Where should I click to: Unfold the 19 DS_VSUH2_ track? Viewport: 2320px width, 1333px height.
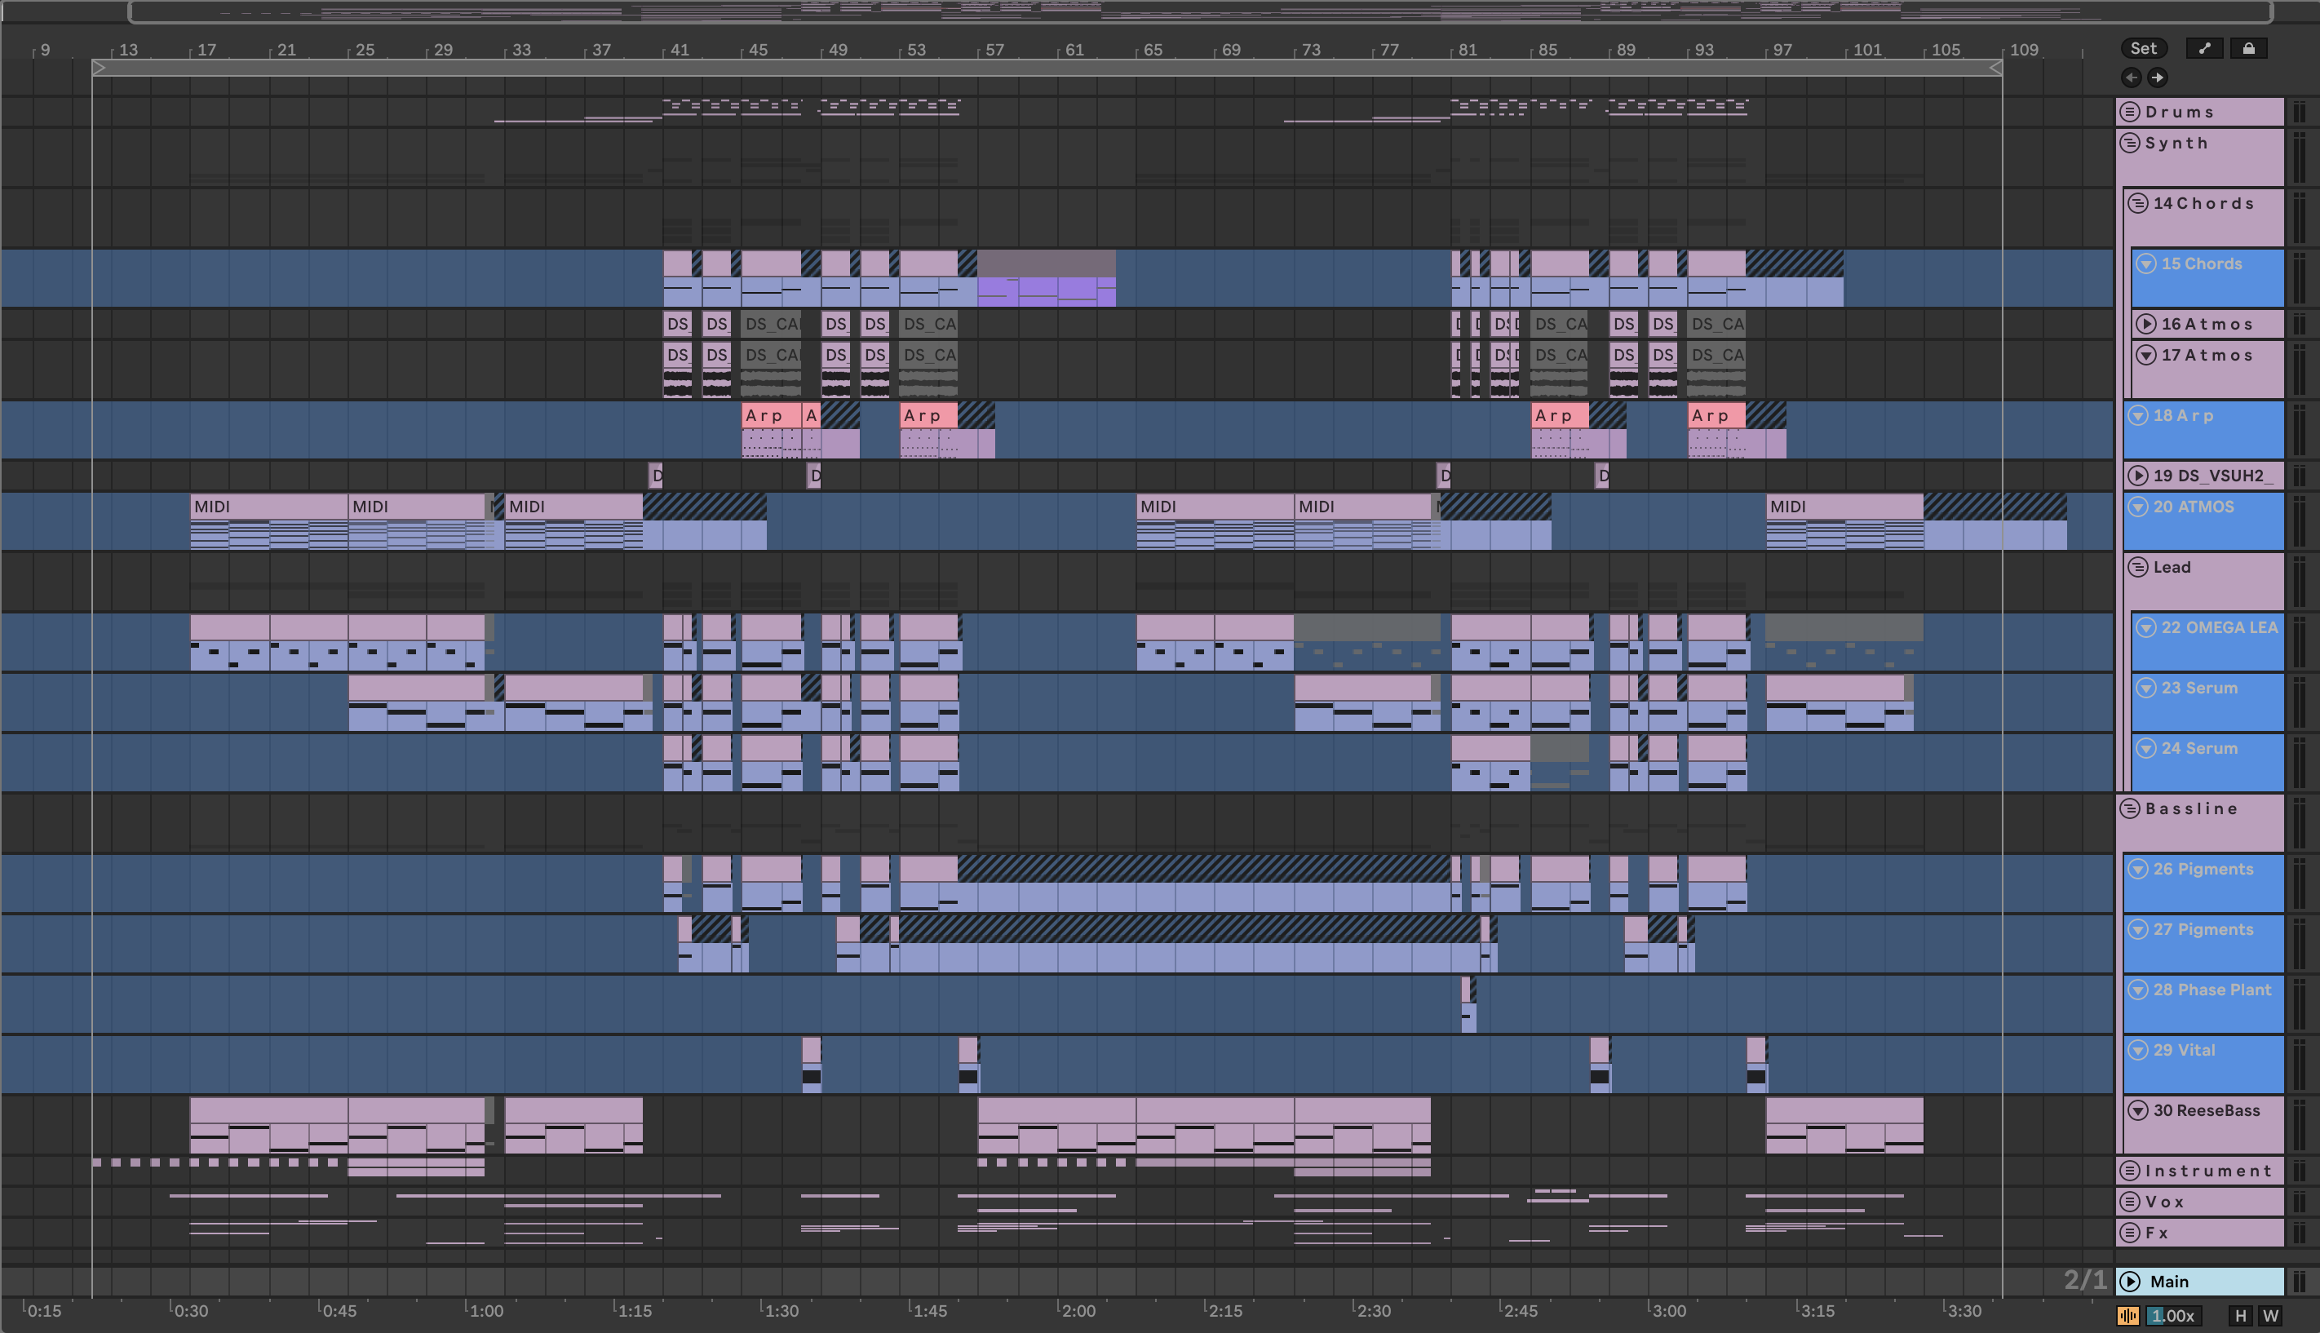pos(2139,476)
